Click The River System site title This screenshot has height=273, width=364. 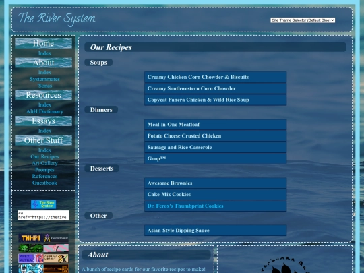[57, 19]
